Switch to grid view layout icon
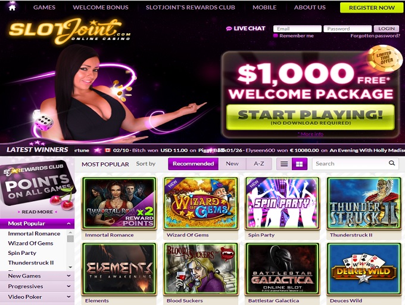The height and width of the screenshot is (305, 405). click(x=300, y=164)
